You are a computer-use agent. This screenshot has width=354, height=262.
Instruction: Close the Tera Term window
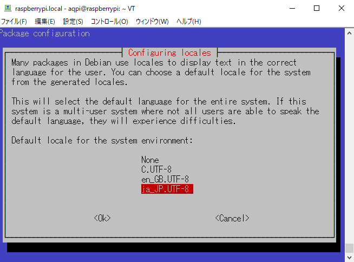[342, 8]
